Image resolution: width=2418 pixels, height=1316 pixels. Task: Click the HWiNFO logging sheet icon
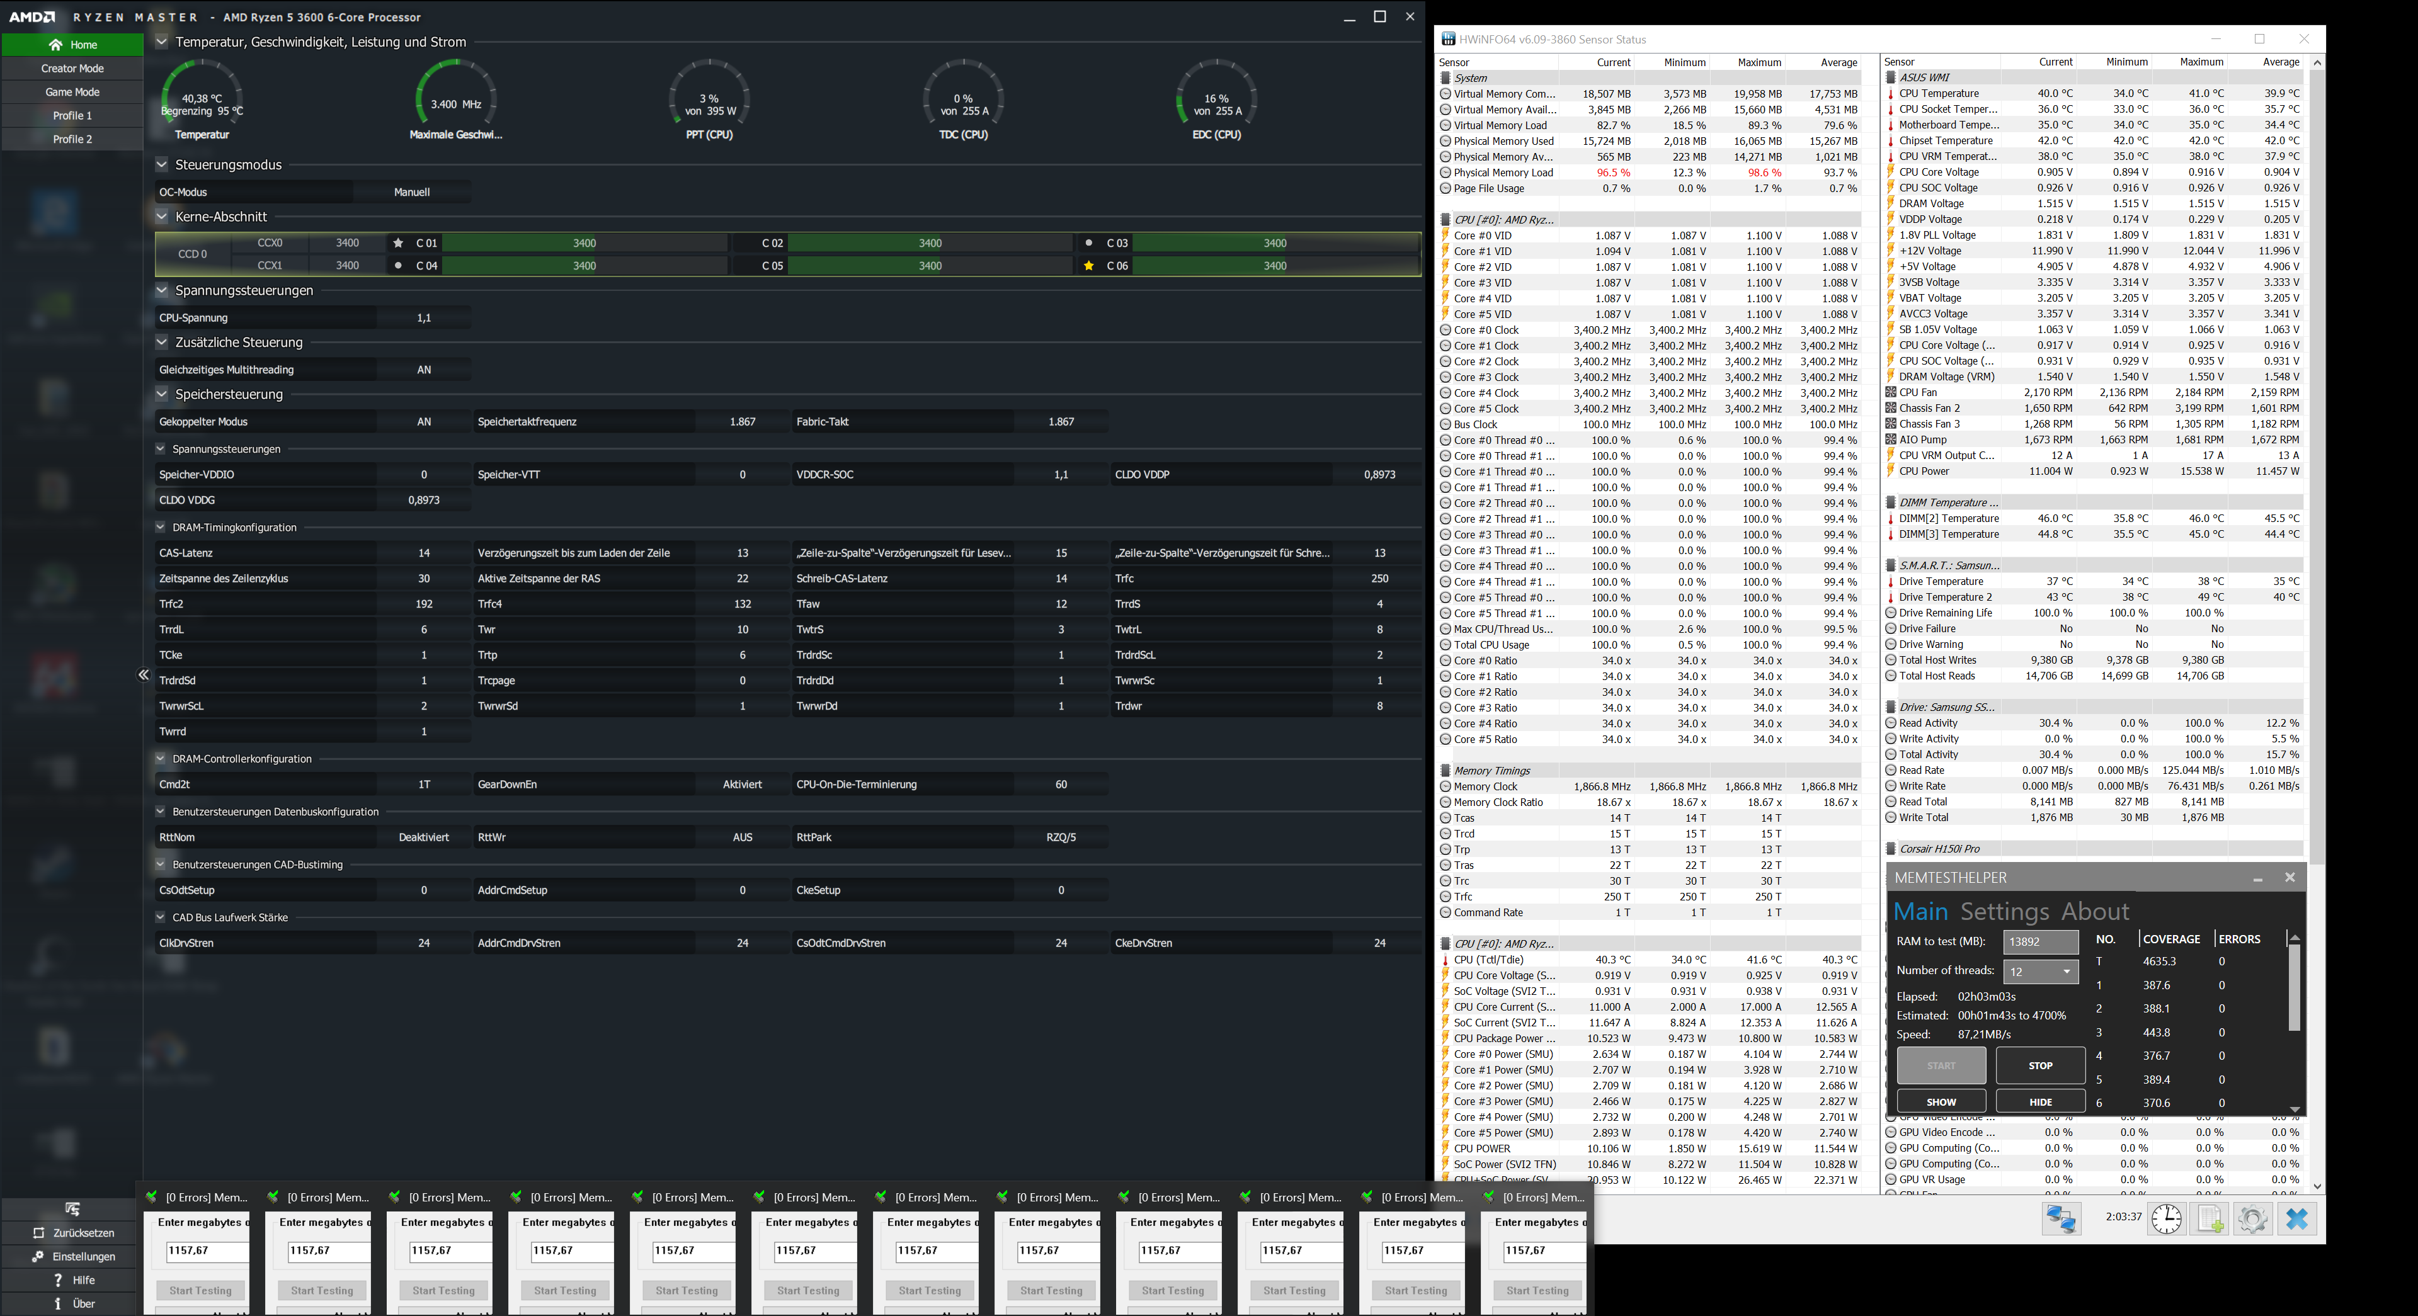point(2210,1218)
